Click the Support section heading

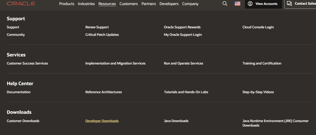[x=16, y=19]
